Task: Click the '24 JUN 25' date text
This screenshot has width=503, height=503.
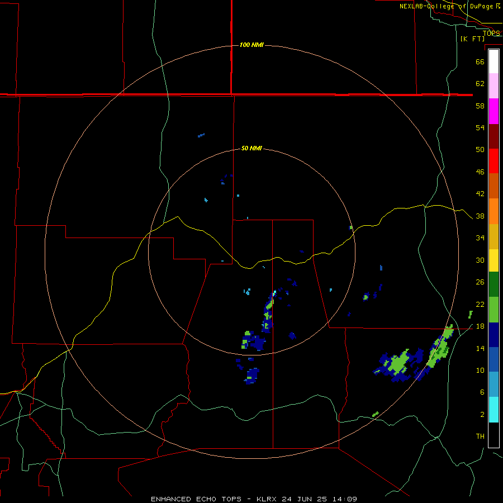Action: pyautogui.click(x=305, y=499)
